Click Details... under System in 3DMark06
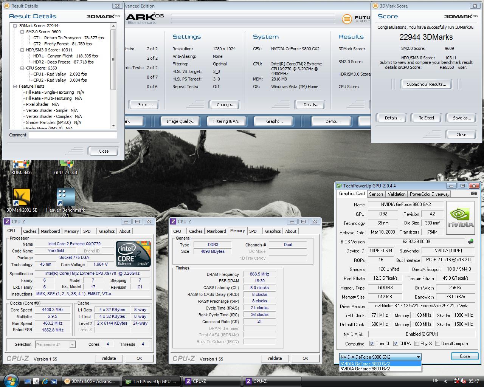Screen dimensions: 484x387 pos(311,105)
